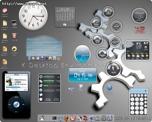Seek in the iPod track progress bar

[16, 87]
